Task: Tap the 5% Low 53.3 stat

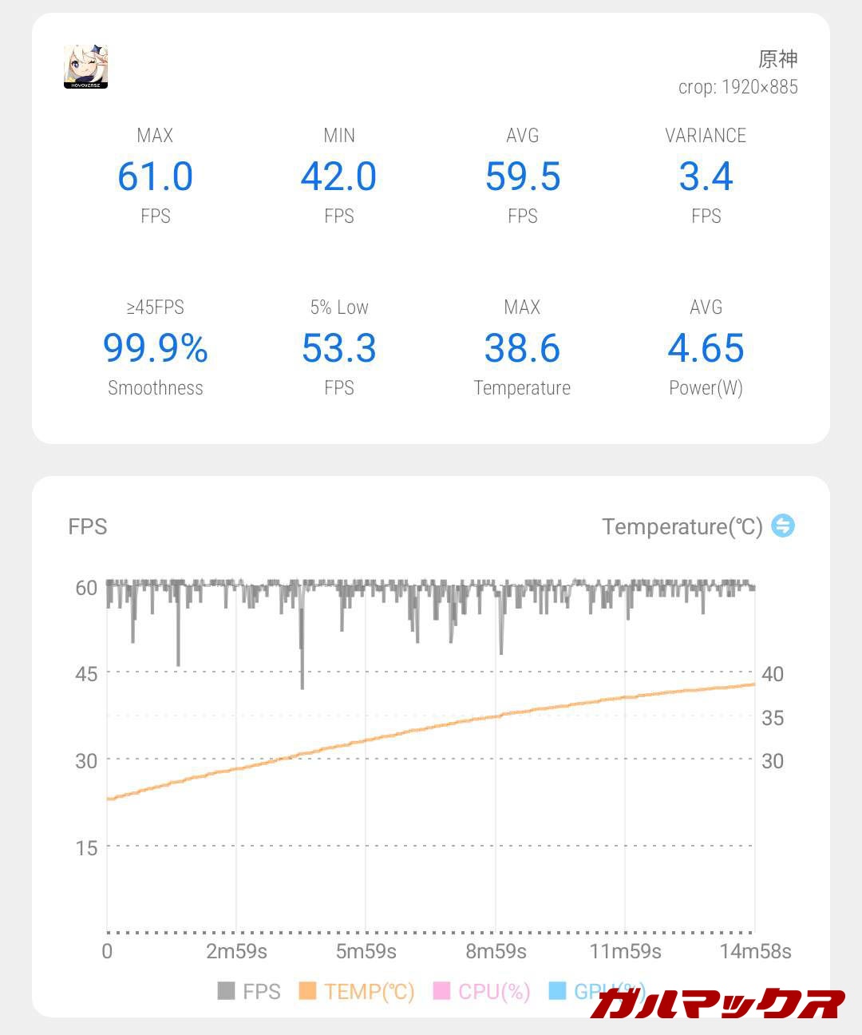Action: click(x=339, y=348)
